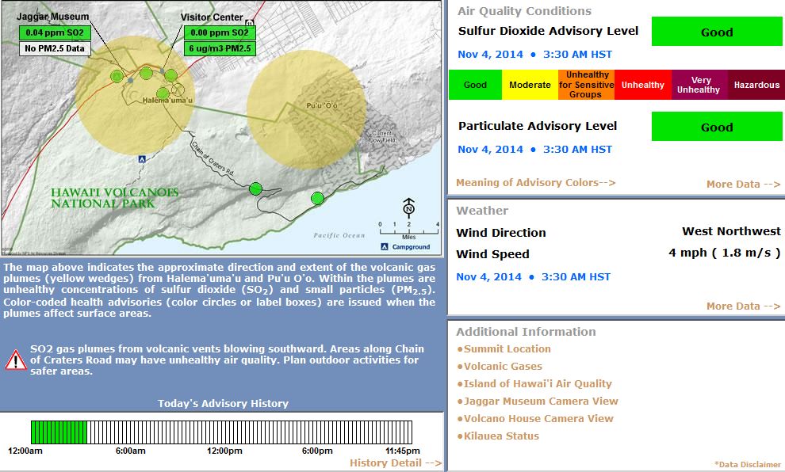Click the Air Quality Conditions heading
This screenshot has height=472, width=785.
click(524, 11)
